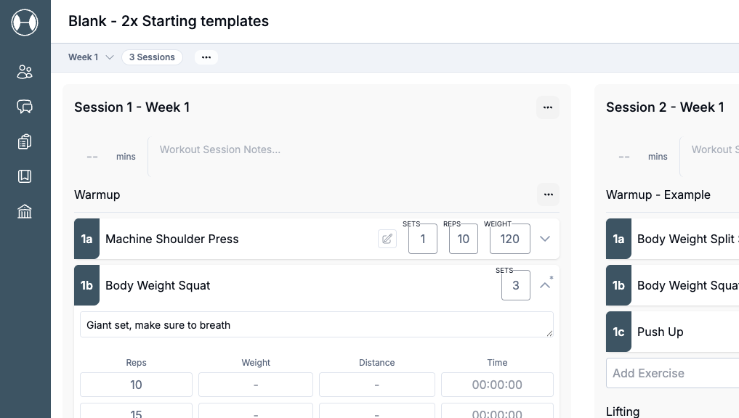The height and width of the screenshot is (418, 739).
Task: Select Body Weight Split exercise in Session 2
Action: click(x=673, y=239)
